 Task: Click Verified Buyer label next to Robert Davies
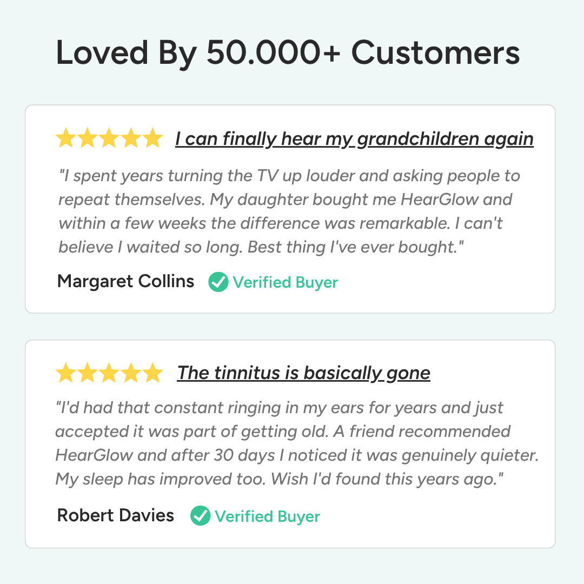[267, 516]
